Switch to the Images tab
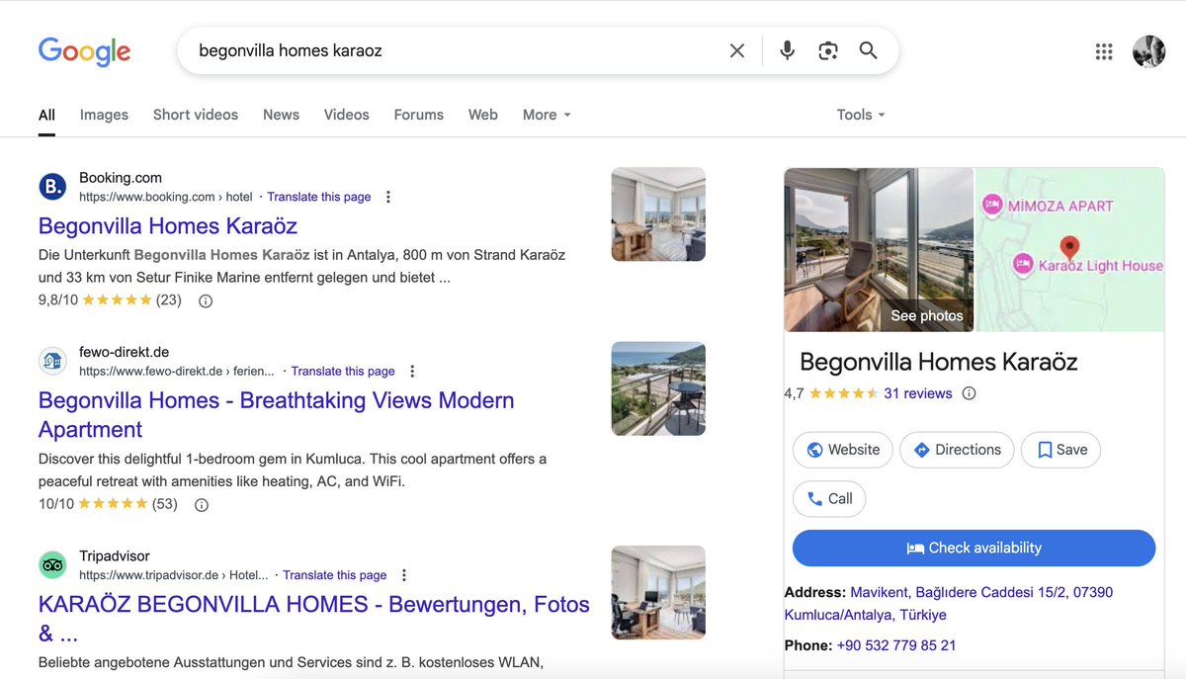Viewport: 1186px width, 679px height. (x=104, y=115)
